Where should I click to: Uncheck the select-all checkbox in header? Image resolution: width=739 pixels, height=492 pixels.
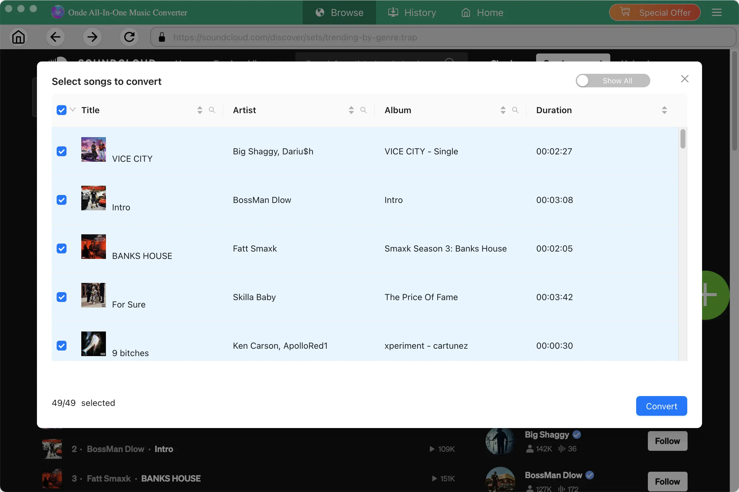pos(62,110)
